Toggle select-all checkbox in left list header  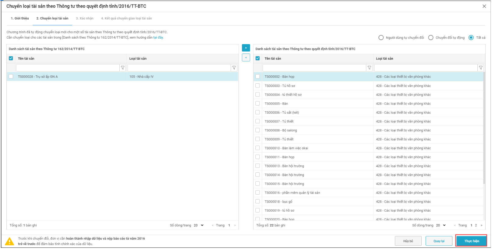pyautogui.click(x=11, y=58)
